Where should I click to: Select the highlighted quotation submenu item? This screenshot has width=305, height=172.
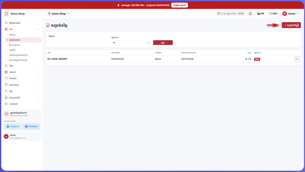(23, 40)
